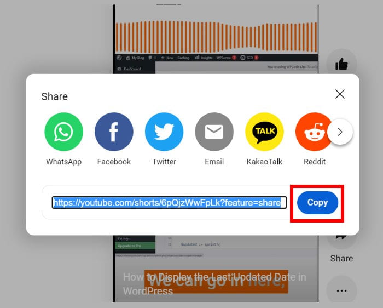This screenshot has height=308, width=383.
Task: Click the Facebook text label
Action: 114,162
